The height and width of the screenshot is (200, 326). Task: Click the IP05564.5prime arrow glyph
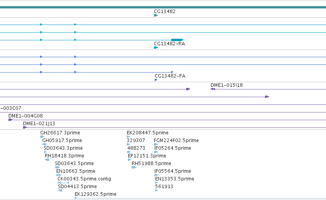click(156, 175)
